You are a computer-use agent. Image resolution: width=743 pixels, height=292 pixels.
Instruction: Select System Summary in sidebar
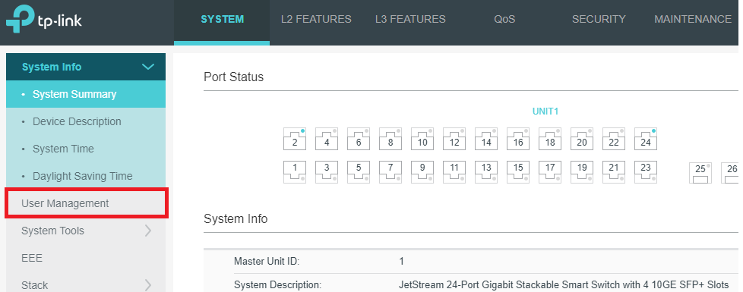pyautogui.click(x=86, y=94)
